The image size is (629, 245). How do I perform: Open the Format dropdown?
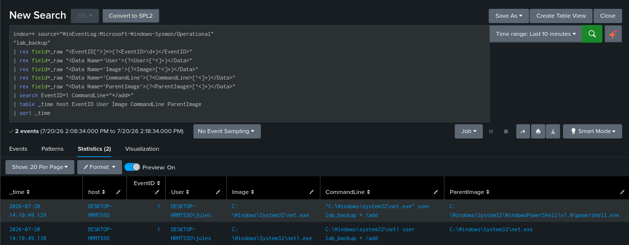click(x=99, y=167)
